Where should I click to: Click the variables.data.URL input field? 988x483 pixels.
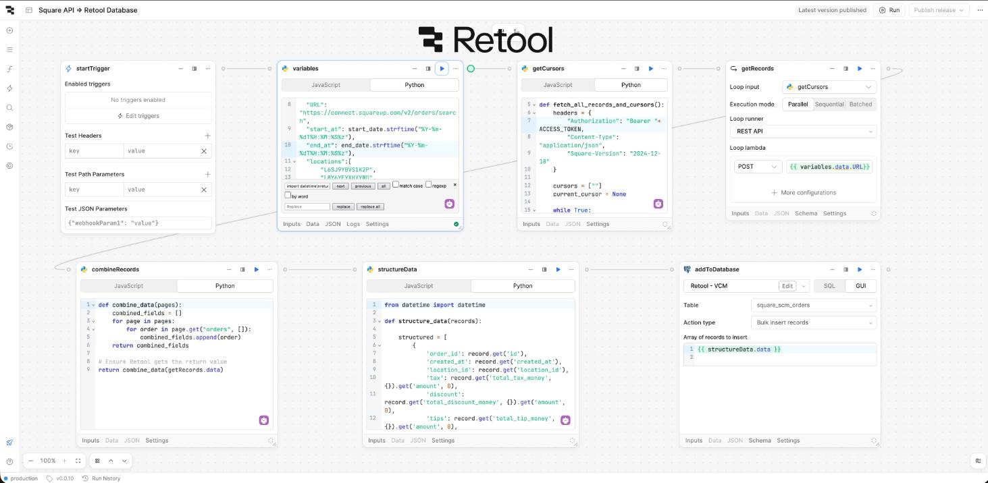829,167
